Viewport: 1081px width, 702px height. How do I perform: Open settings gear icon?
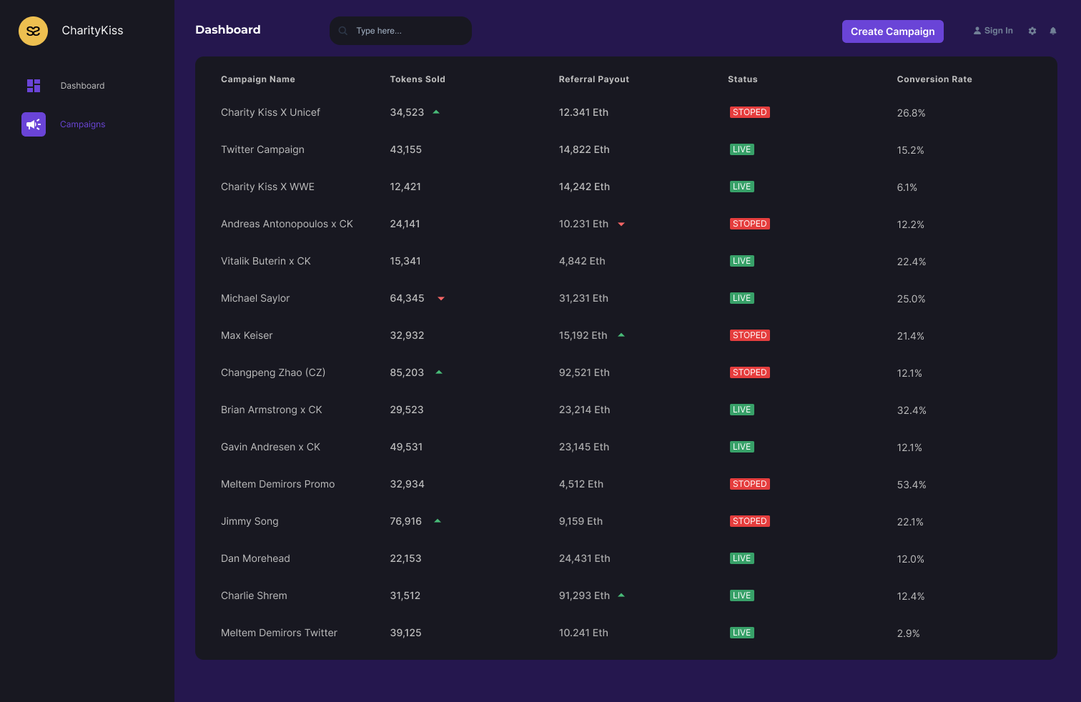coord(1032,31)
